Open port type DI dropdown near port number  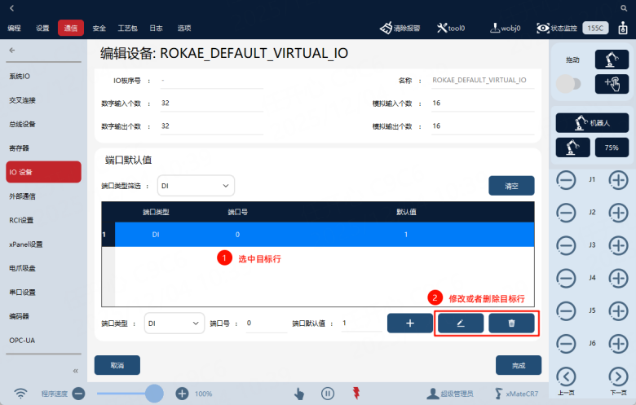pos(174,324)
